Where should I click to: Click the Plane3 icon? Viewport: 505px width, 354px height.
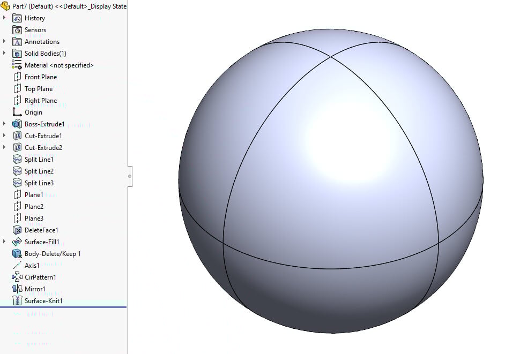(17, 218)
